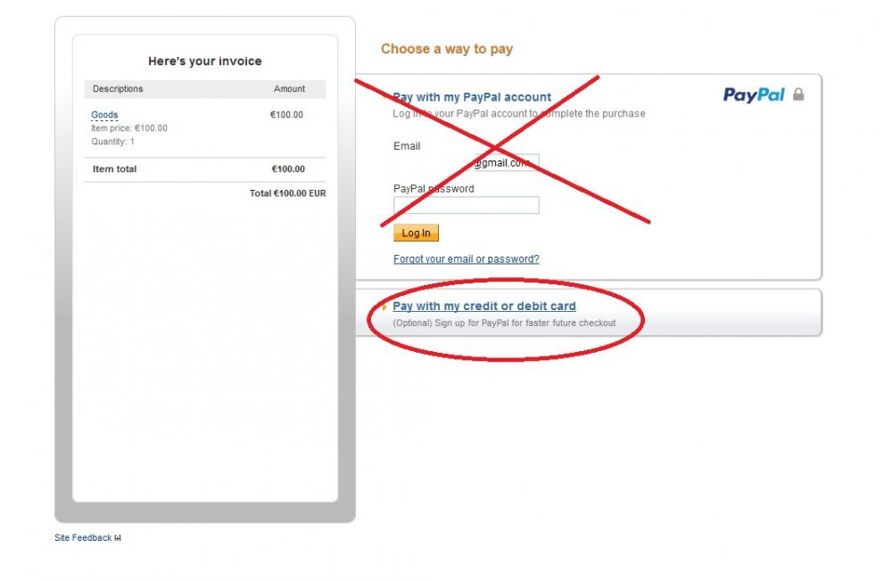Click the small icon beside Site Feedback
Screen dimensions: 892x581
point(118,538)
